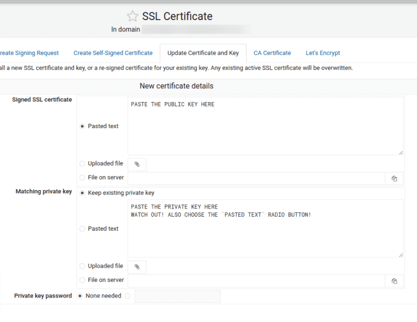The image size is (417, 322).
Task: Open server file browser for signed certificate
Action: point(394,178)
